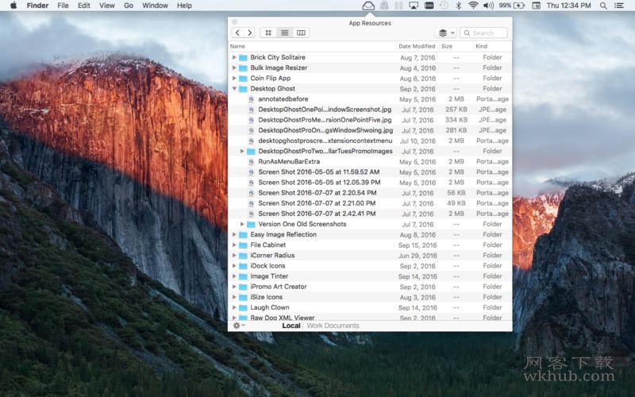Switch to icon grid view
635x397 pixels.
pos(268,33)
